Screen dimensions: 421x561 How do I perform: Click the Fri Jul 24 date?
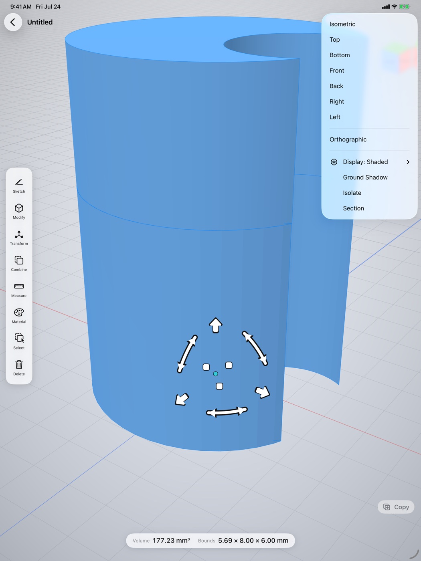(x=48, y=7)
